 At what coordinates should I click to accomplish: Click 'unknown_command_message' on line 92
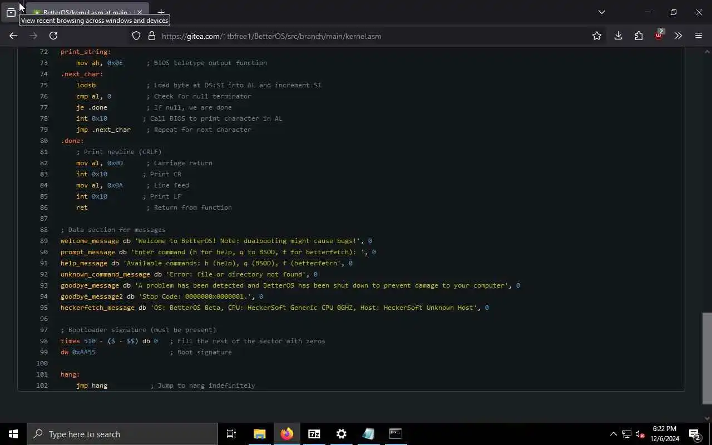[x=105, y=274]
